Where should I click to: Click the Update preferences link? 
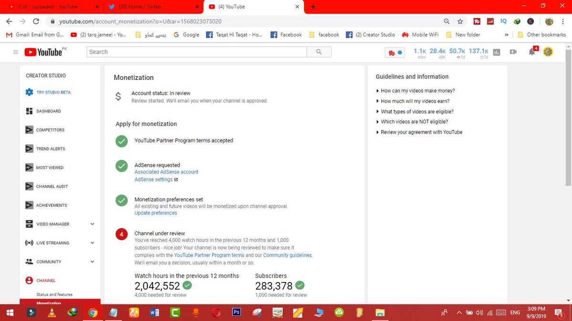pyautogui.click(x=156, y=213)
